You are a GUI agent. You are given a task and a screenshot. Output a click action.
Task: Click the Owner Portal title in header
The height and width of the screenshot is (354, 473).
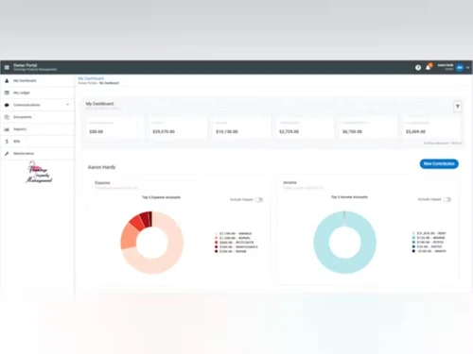click(25, 65)
